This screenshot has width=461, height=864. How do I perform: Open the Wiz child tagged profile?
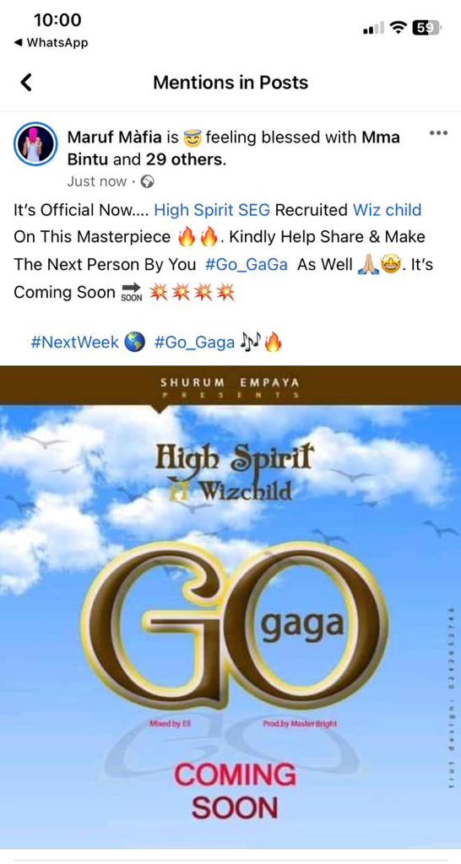click(x=387, y=209)
